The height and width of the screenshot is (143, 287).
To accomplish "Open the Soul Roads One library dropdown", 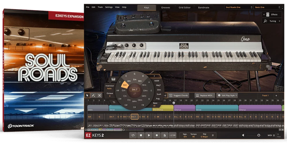I will point(238,7).
